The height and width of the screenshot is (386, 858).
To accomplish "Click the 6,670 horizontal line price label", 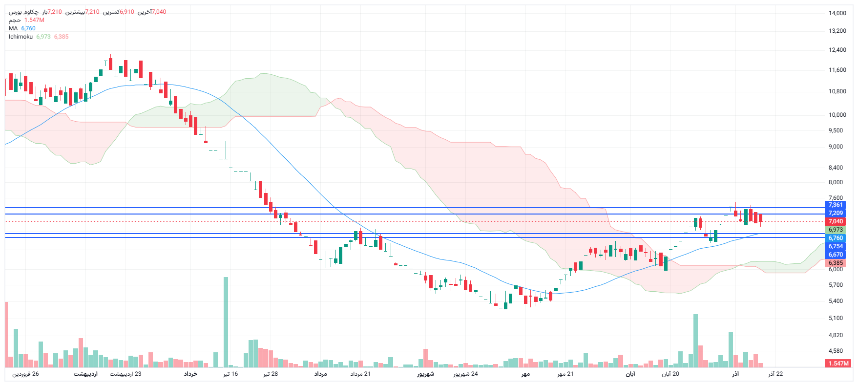I will tap(836, 255).
